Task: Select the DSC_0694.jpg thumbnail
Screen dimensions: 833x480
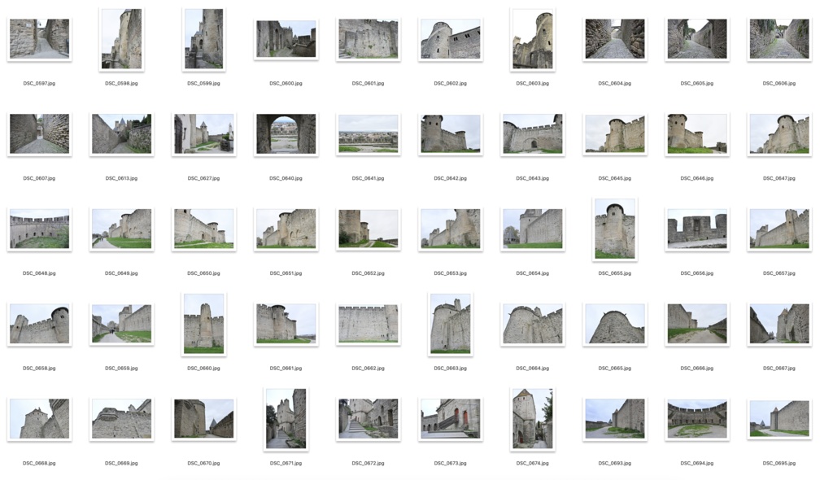Action: click(x=697, y=419)
